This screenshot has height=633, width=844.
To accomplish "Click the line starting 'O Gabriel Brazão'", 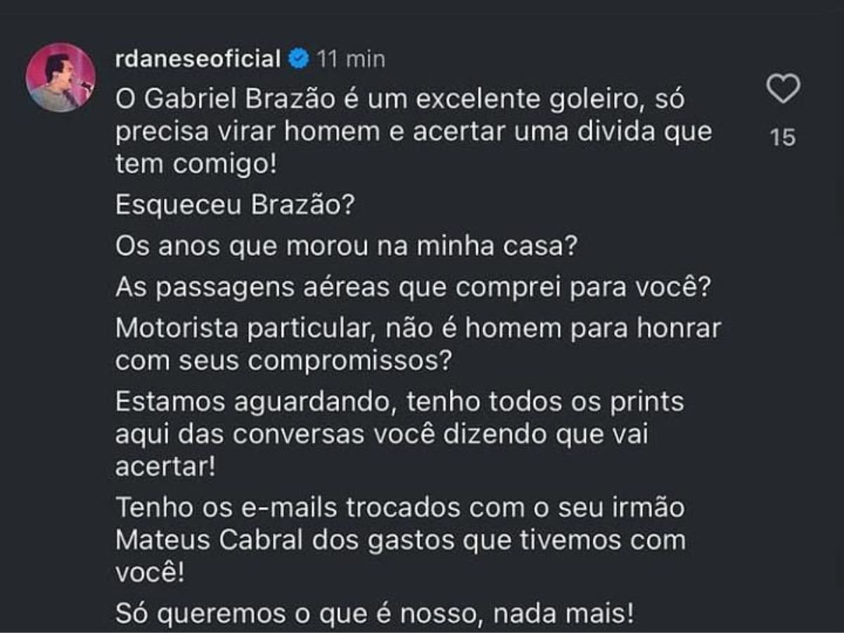I will (399, 100).
